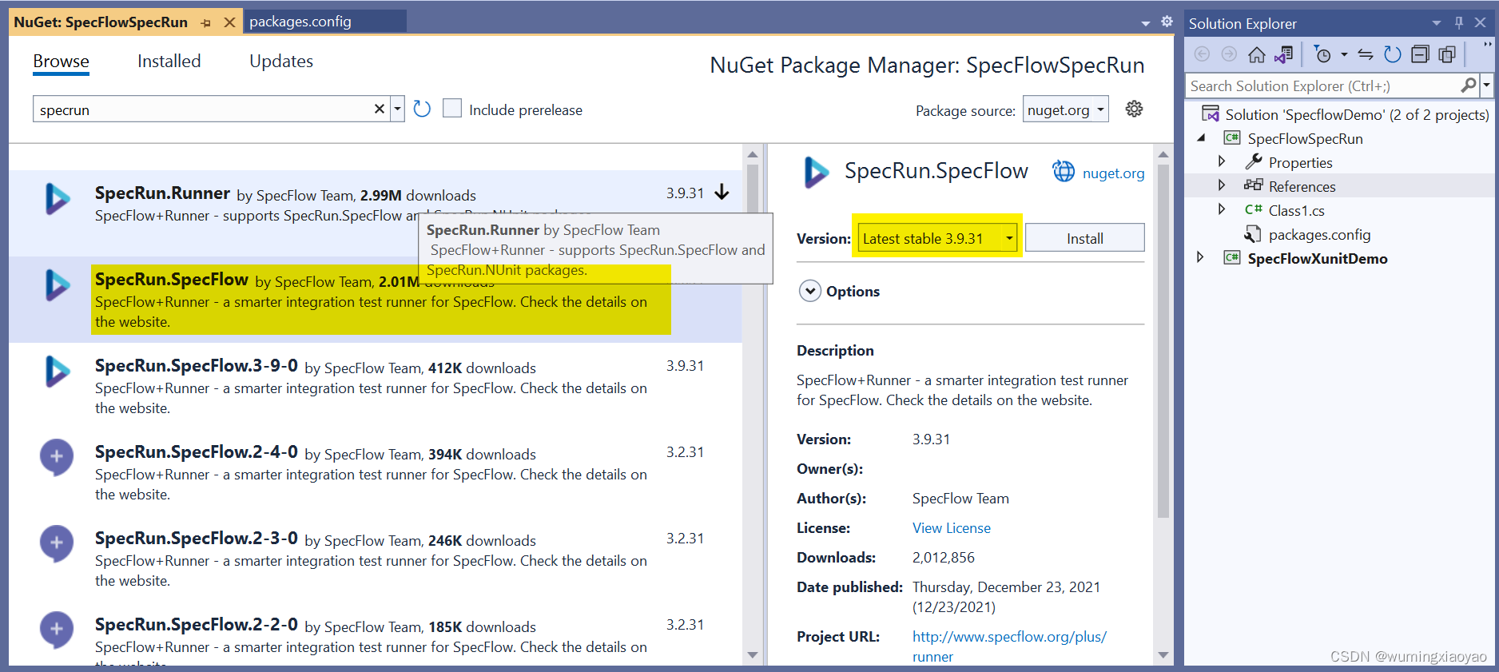The height and width of the screenshot is (672, 1499).
Task: Expand the Properties node
Action: (x=1222, y=161)
